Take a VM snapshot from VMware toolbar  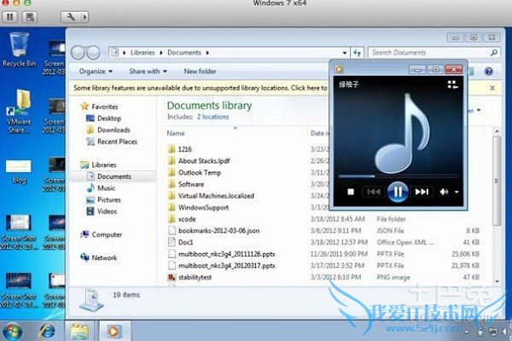[30, 16]
